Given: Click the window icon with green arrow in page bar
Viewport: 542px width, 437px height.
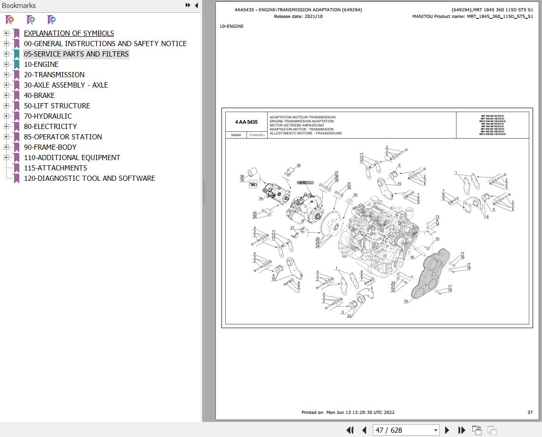Looking at the screenshot, I should point(477,430).
